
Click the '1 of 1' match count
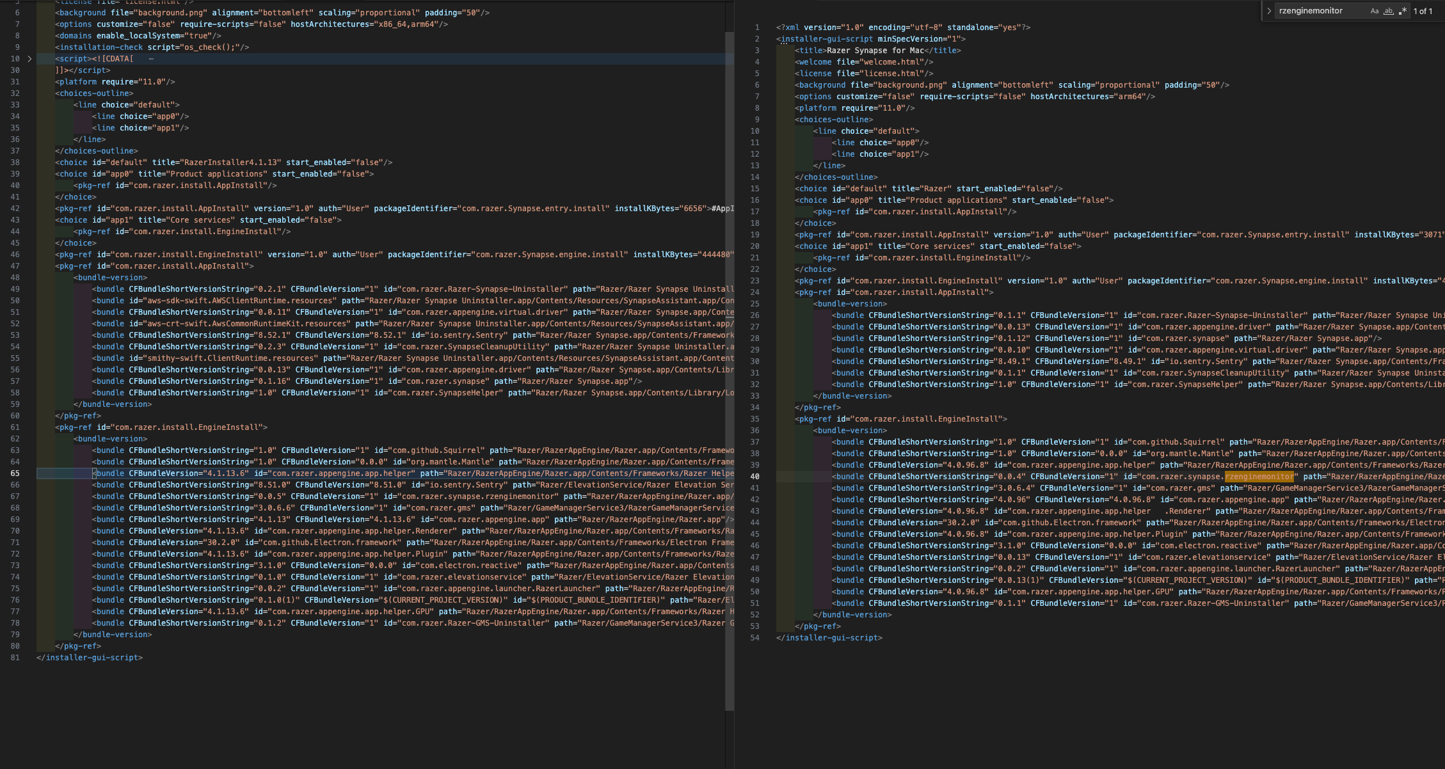1423,12
